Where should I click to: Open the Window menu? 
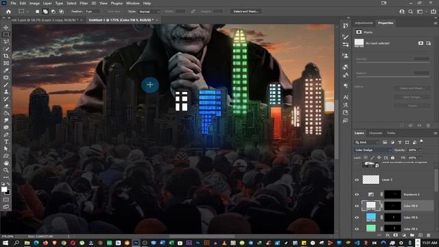point(132,3)
